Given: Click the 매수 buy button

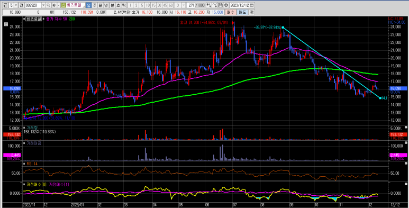Looking at the screenshot, I should click(x=231, y=12).
